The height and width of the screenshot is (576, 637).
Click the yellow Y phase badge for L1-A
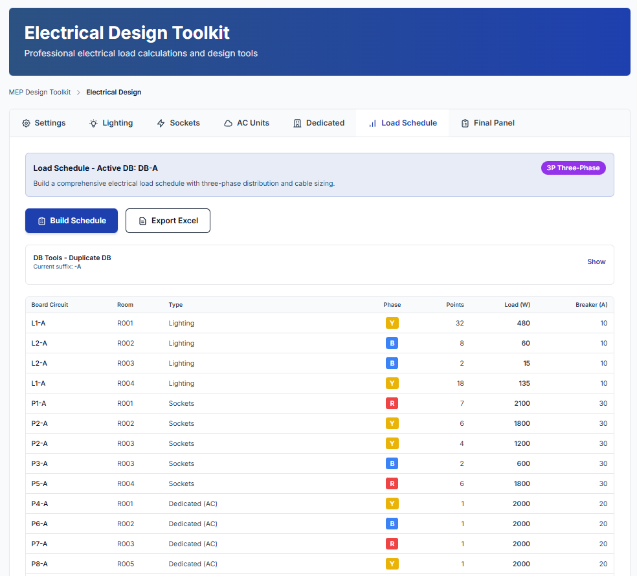pyautogui.click(x=392, y=323)
